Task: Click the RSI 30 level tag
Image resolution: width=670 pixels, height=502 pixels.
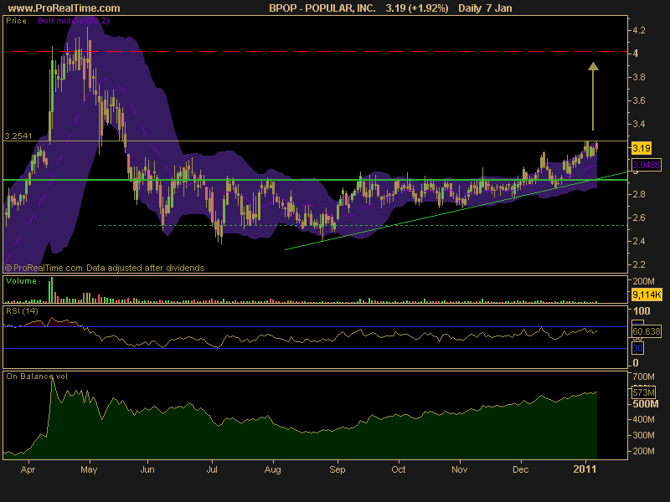Action: click(637, 348)
